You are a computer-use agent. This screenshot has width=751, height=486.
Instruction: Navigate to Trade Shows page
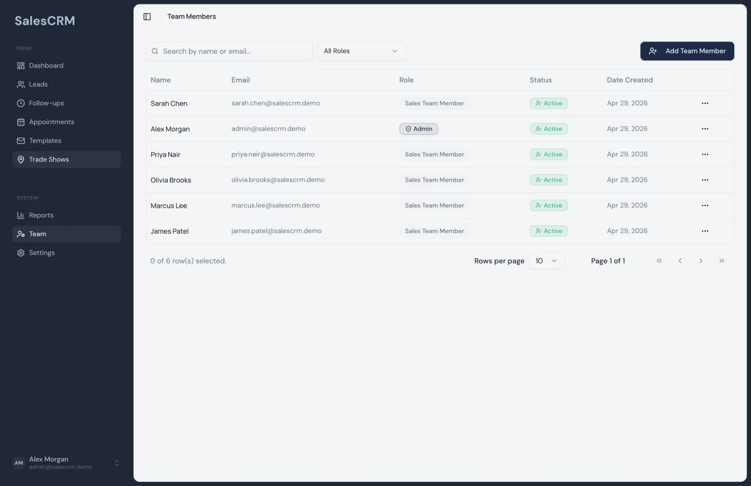(49, 159)
